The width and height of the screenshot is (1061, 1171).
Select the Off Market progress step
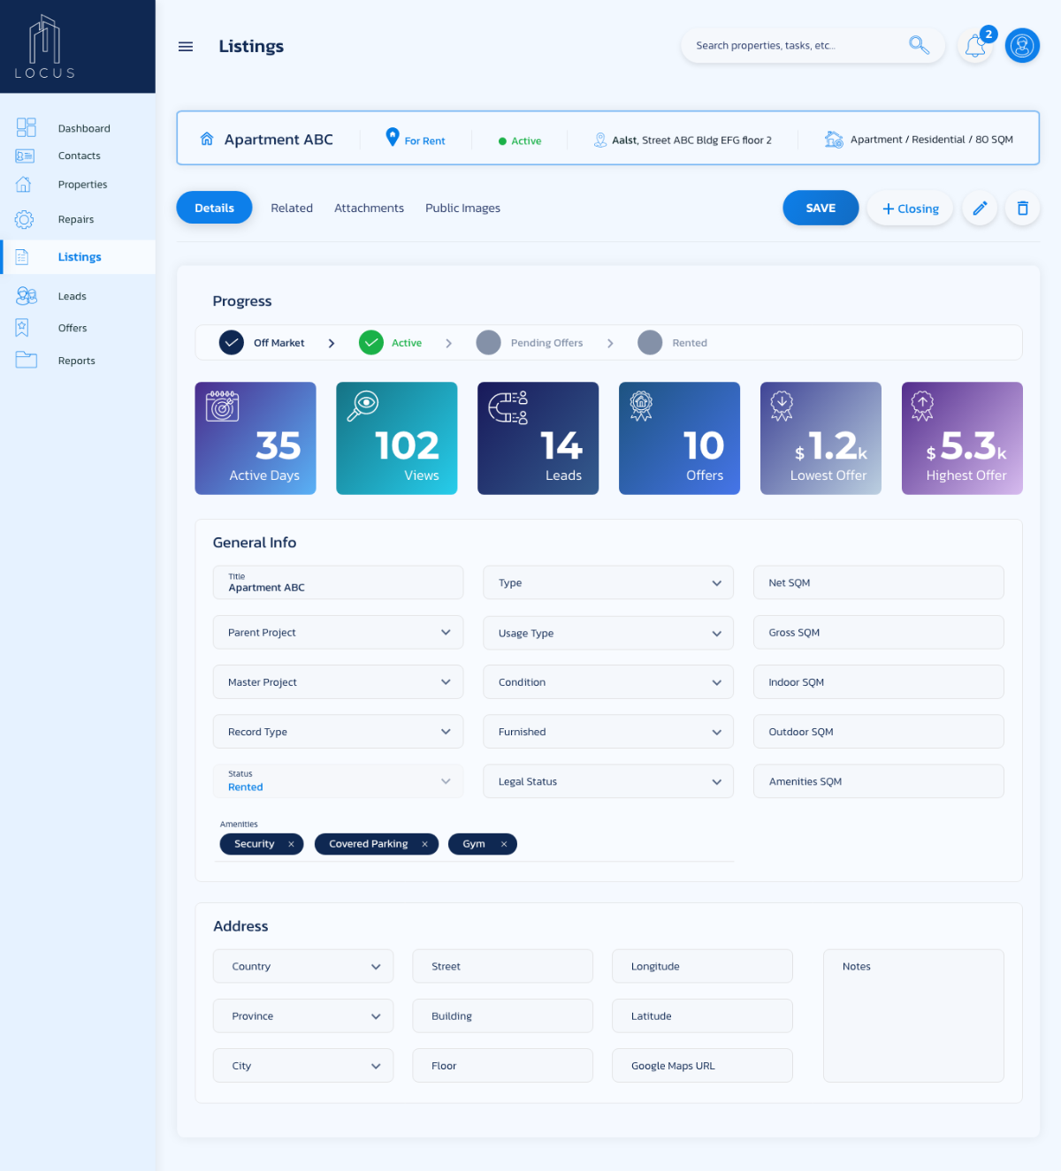[x=262, y=343]
